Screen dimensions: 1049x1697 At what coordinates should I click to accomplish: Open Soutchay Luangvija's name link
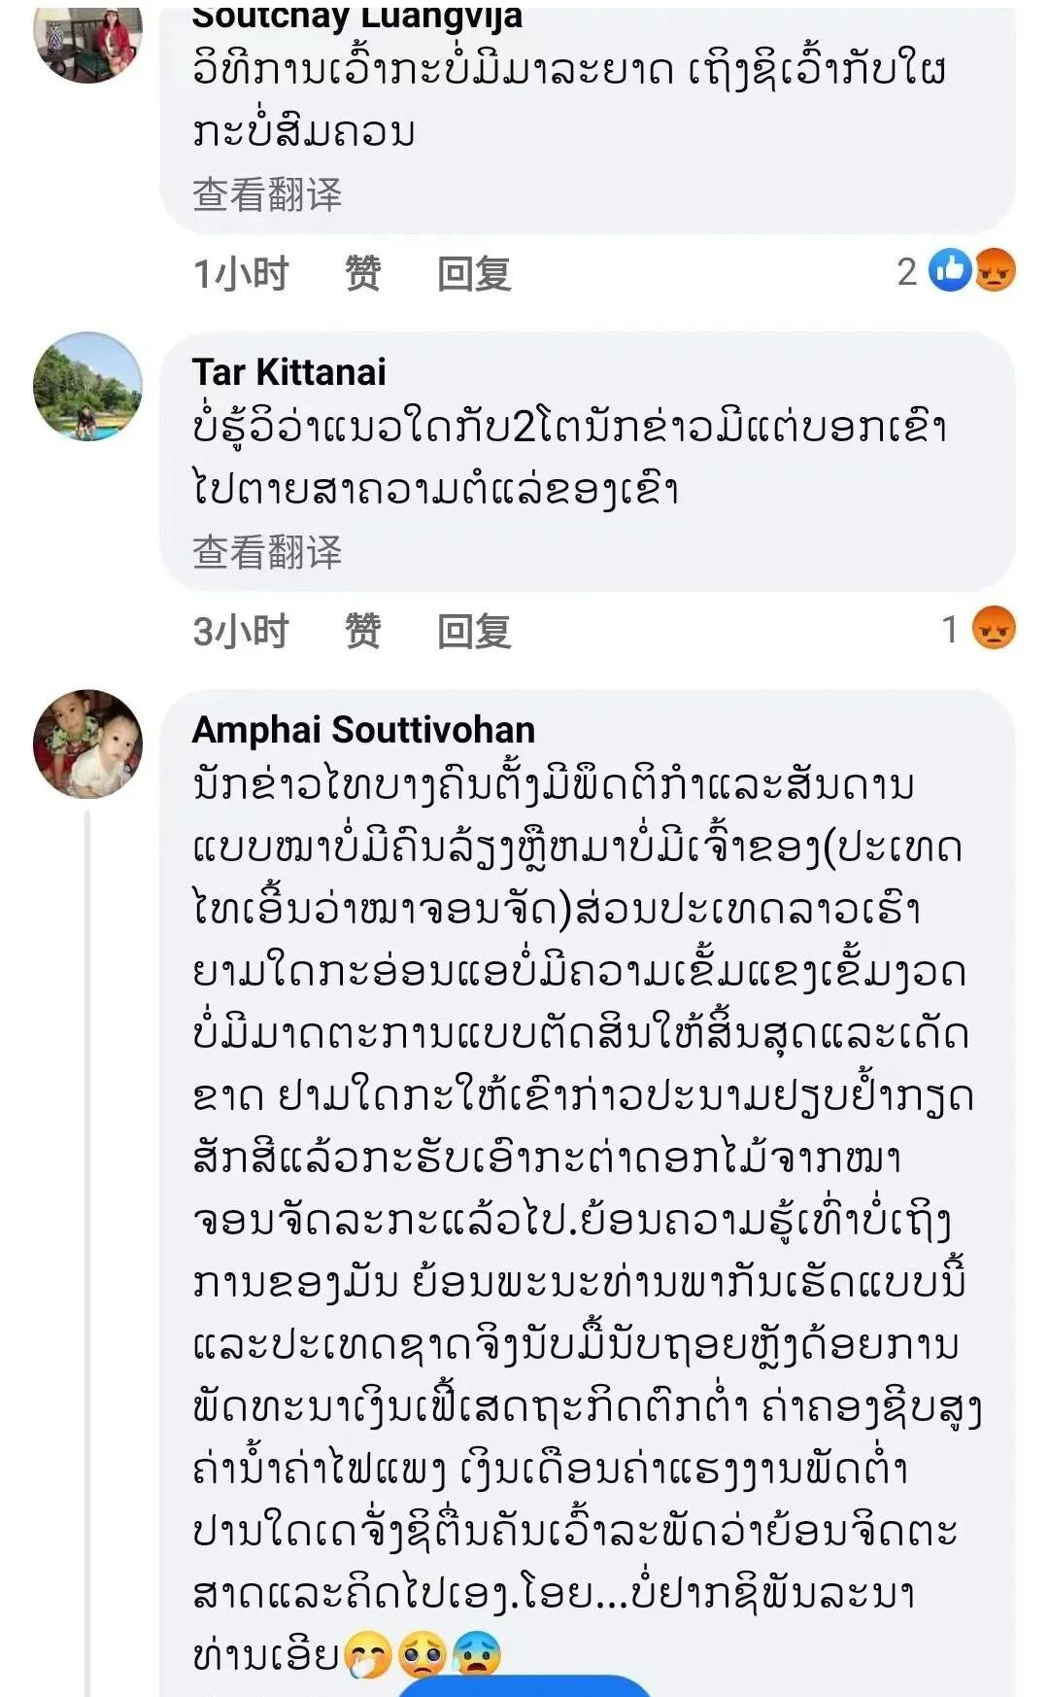click(356, 17)
